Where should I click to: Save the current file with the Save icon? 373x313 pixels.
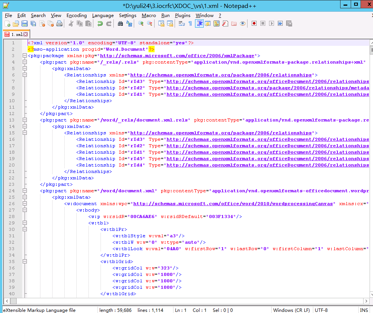(x=25, y=23)
